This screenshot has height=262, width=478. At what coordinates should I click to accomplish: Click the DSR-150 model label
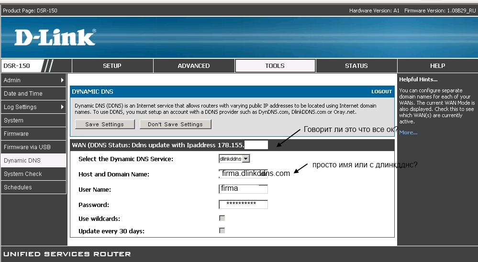17,66
